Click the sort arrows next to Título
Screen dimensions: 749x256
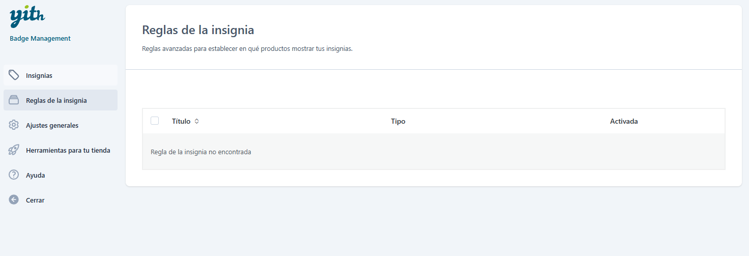197,121
